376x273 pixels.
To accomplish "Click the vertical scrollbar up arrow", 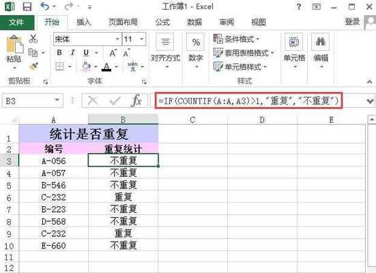I will [372, 119].
